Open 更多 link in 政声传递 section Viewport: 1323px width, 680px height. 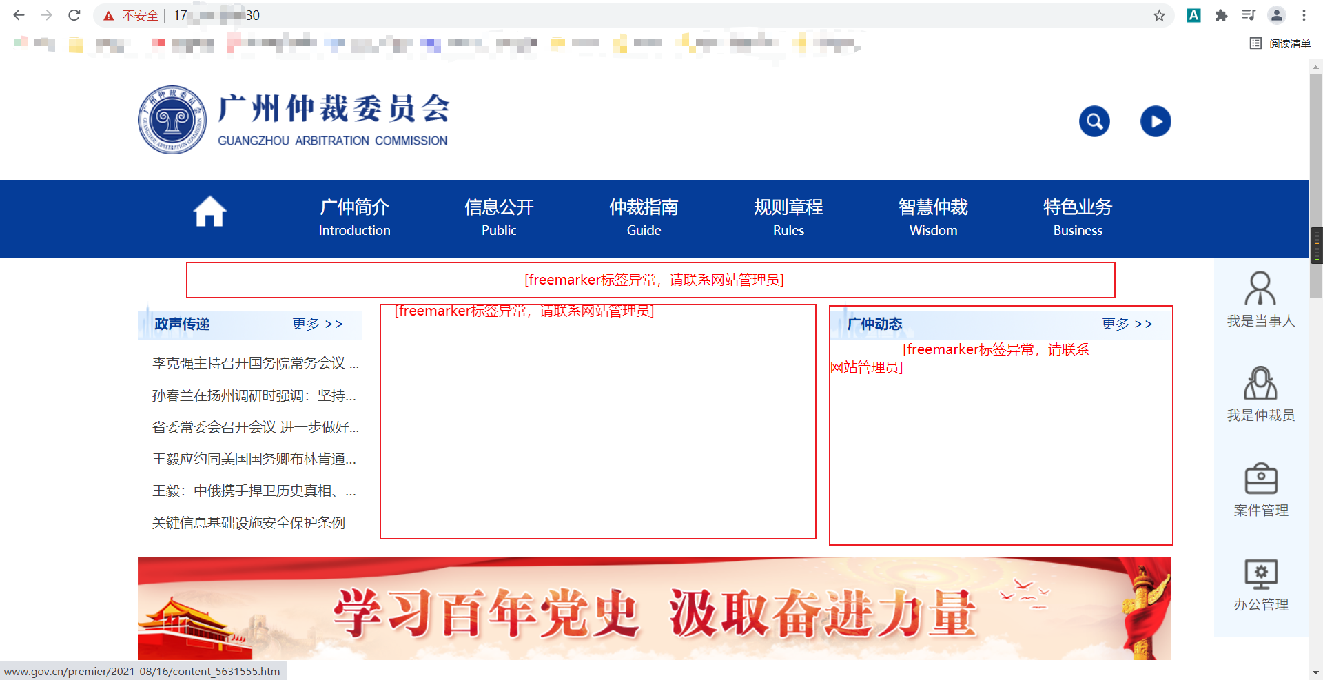tap(317, 324)
